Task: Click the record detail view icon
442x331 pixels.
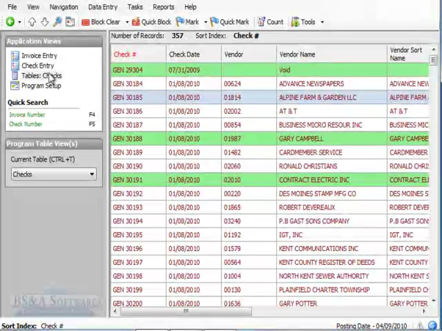Action: [70, 22]
